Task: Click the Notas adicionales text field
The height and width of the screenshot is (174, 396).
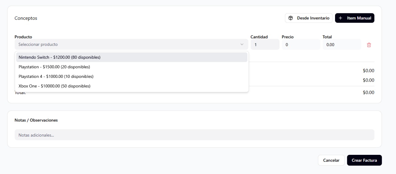Action: (x=194, y=135)
